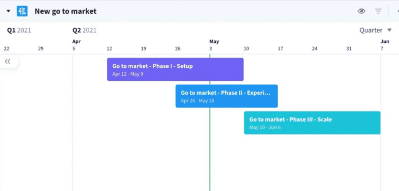Click the May 17 date on timeline
Screen dimensions: 399x191
(281, 49)
